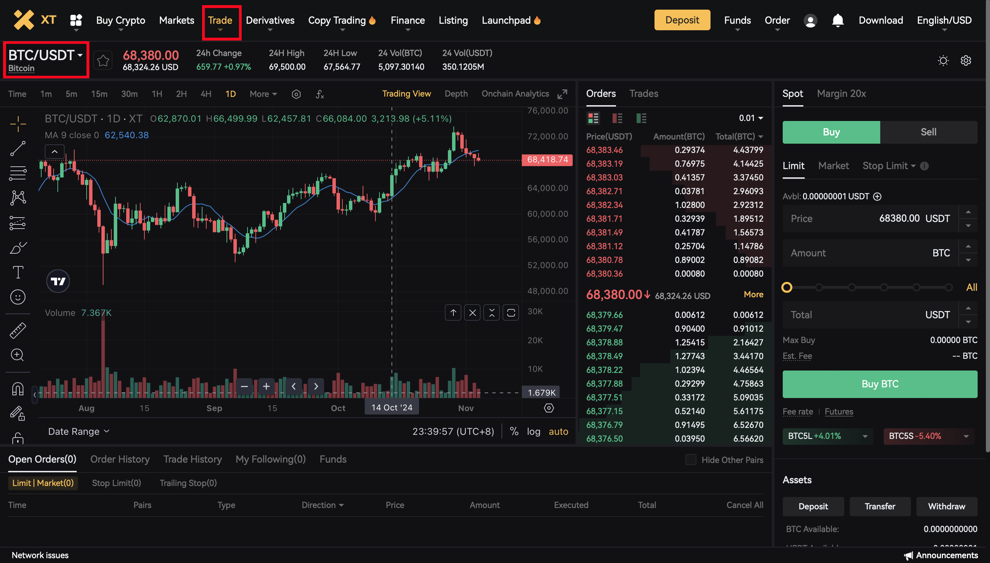Toggle magnet mode

[x=18, y=388]
